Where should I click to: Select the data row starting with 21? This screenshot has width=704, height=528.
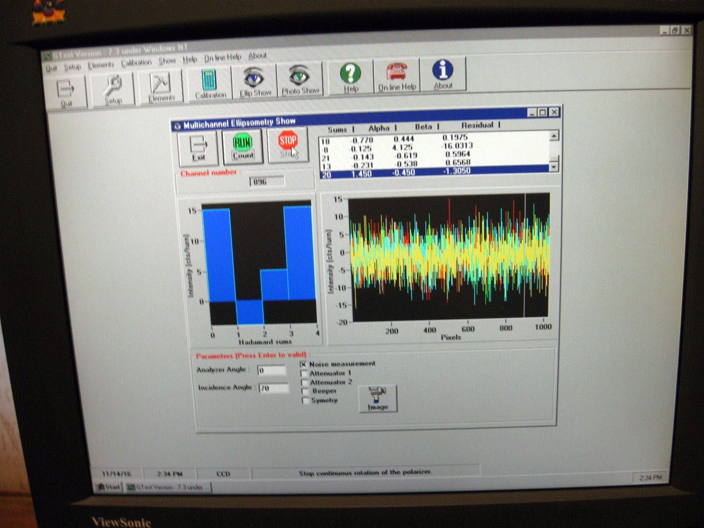coord(434,156)
